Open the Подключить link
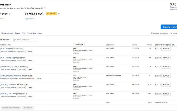The width and height of the screenshot is (177, 111). pyautogui.click(x=29, y=19)
